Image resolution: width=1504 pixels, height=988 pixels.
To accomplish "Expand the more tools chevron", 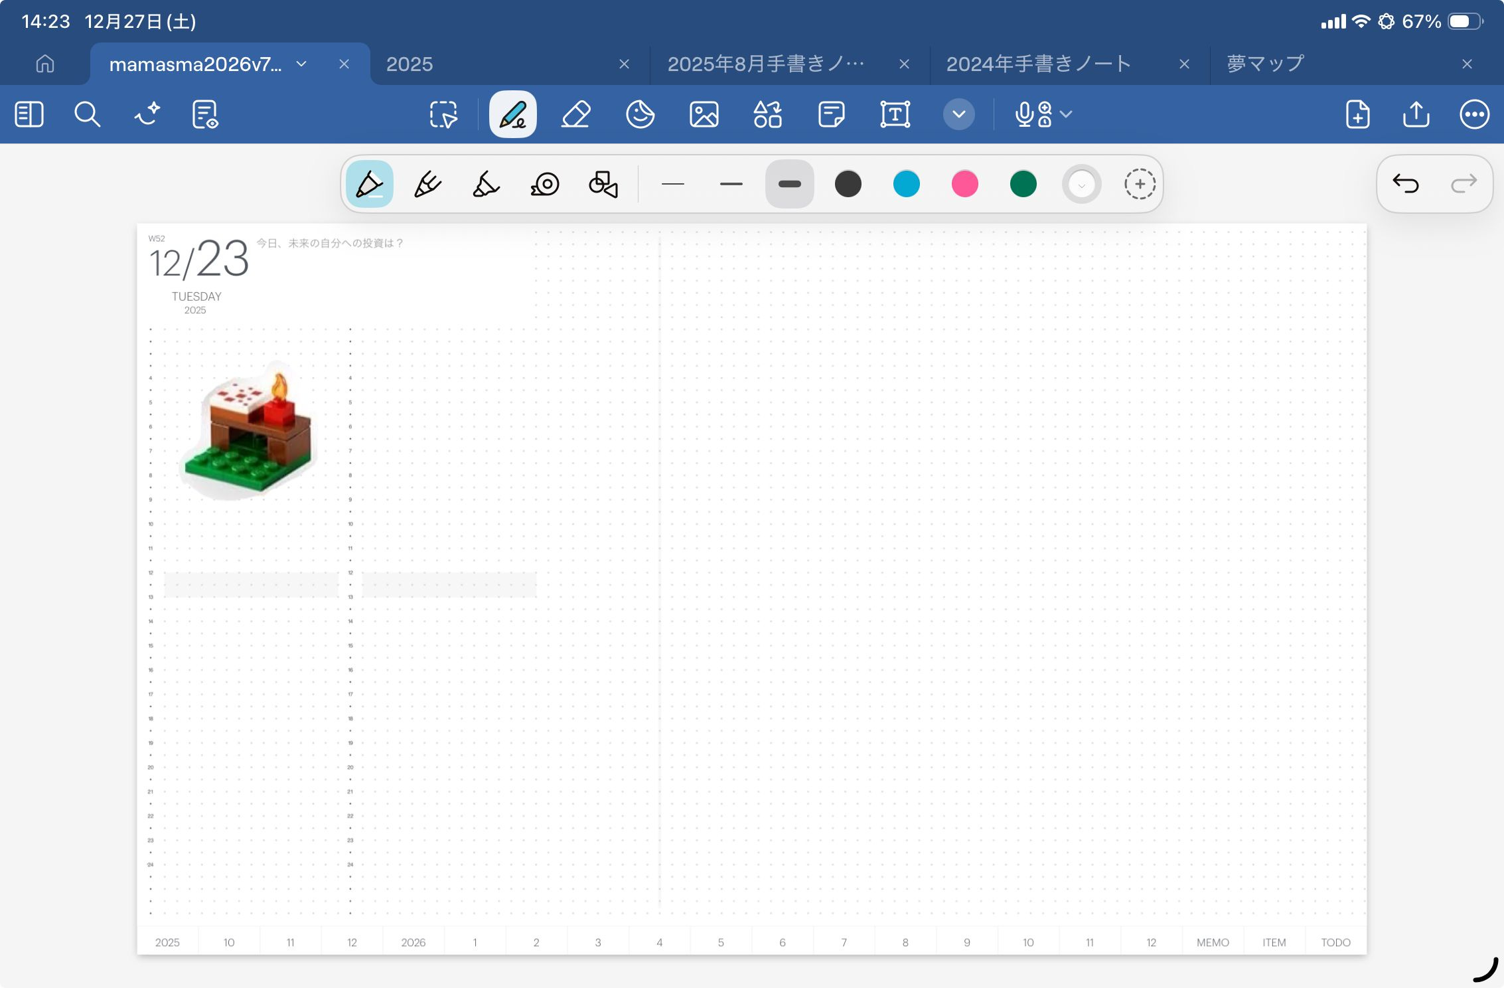I will [958, 114].
